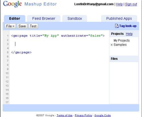Screen dimensions: 142x117
Task: Open the Terms of Use link
Action: 64,115
